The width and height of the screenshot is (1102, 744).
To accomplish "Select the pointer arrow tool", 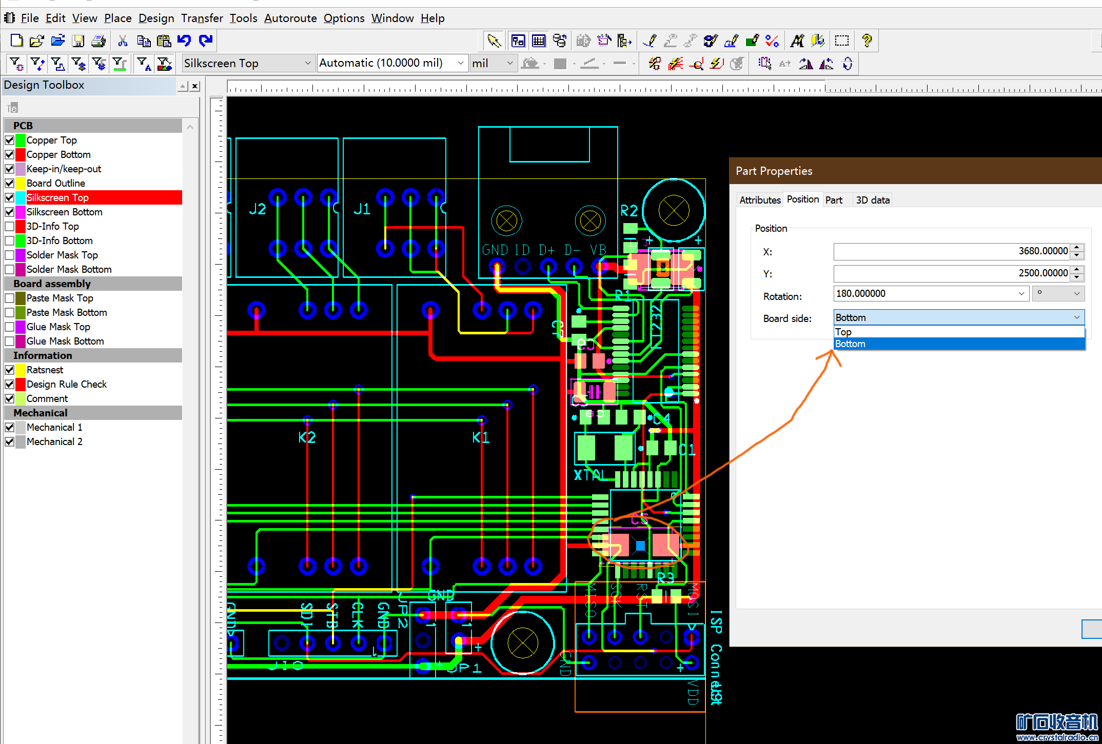I will coord(494,41).
